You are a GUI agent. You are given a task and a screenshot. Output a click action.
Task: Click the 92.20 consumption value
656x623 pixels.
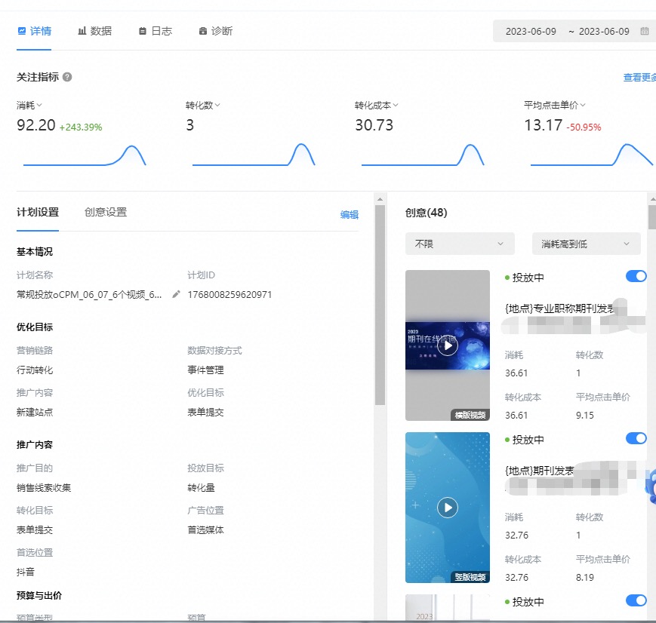coord(36,125)
